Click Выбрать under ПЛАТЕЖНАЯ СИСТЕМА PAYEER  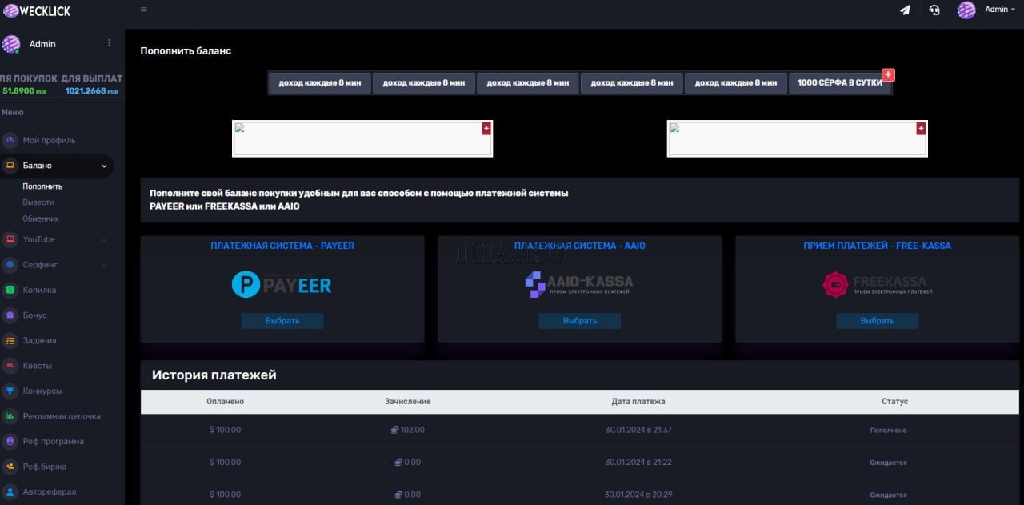[x=282, y=320]
